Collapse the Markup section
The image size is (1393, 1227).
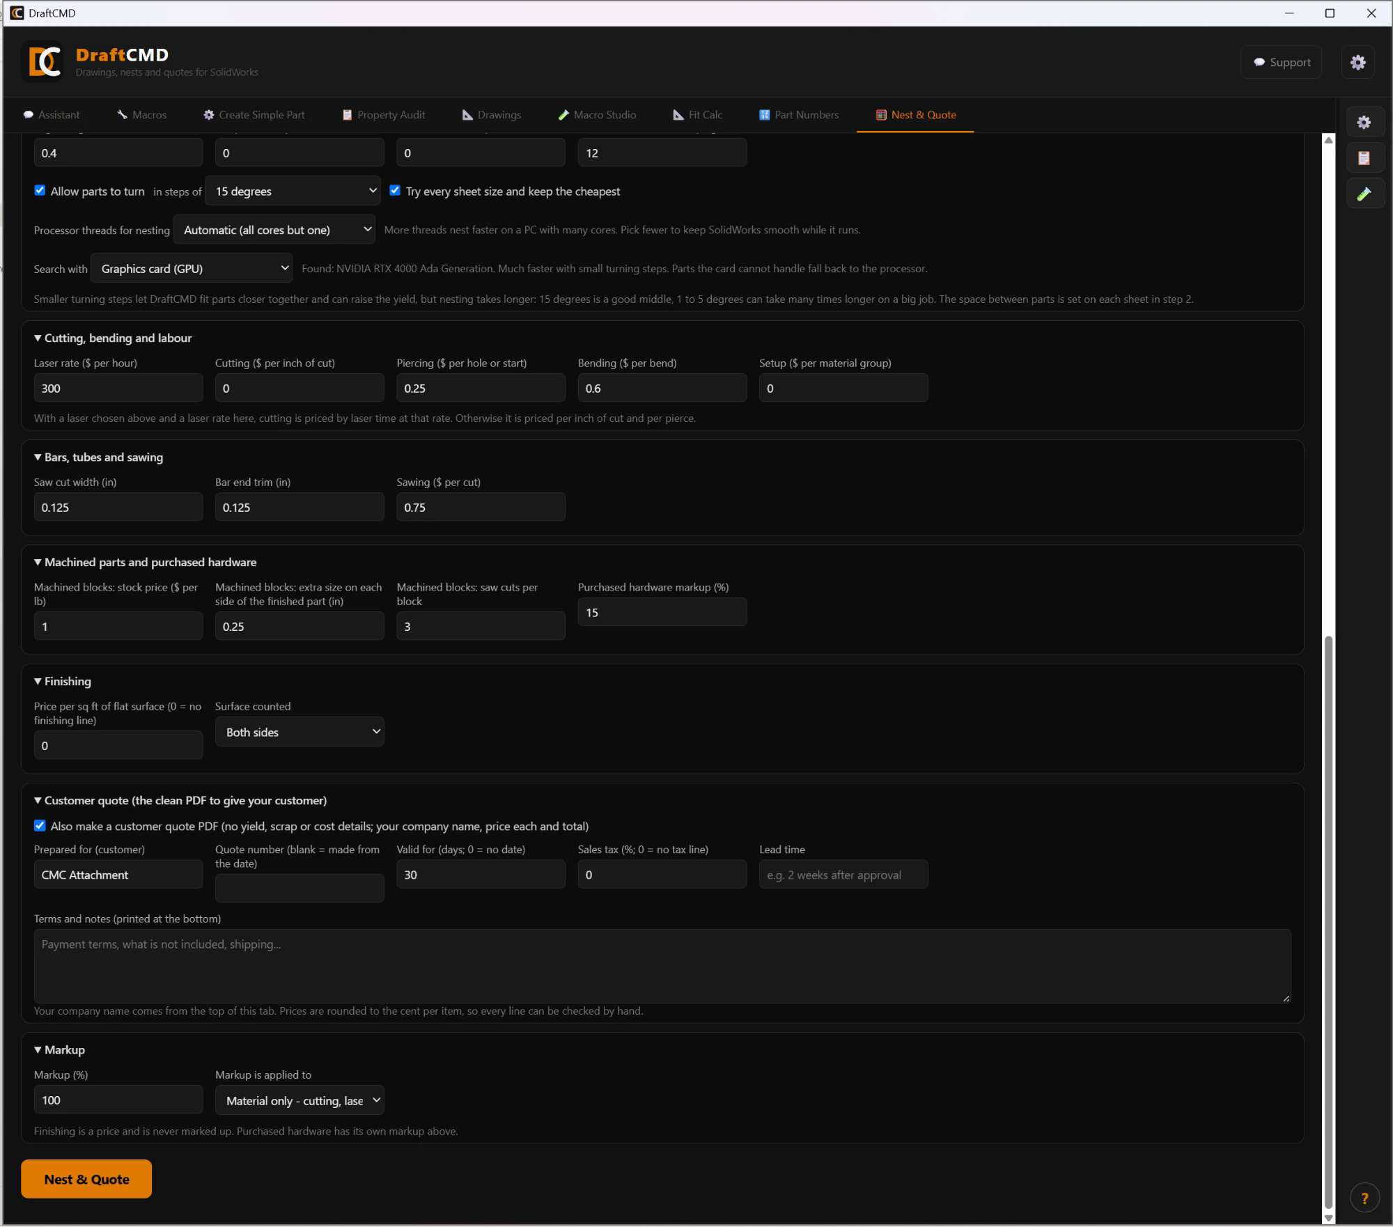click(59, 1049)
